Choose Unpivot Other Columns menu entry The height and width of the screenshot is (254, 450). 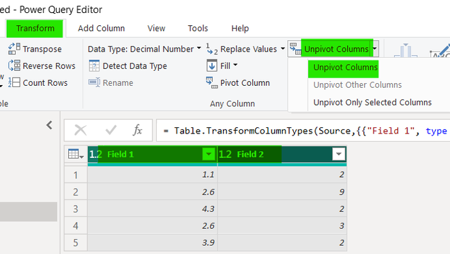(357, 85)
